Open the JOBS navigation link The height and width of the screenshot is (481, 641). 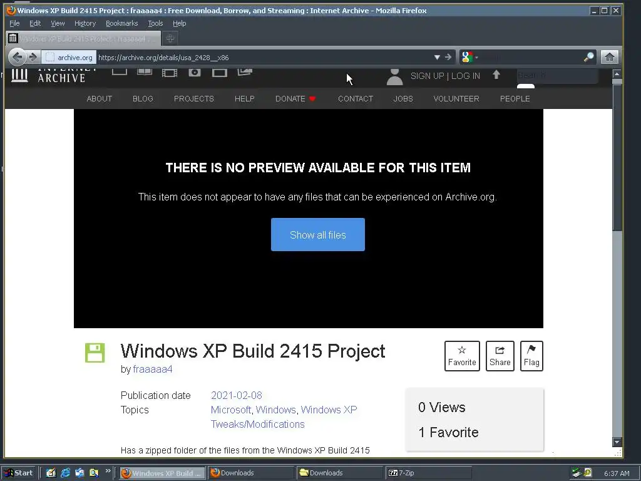point(403,98)
